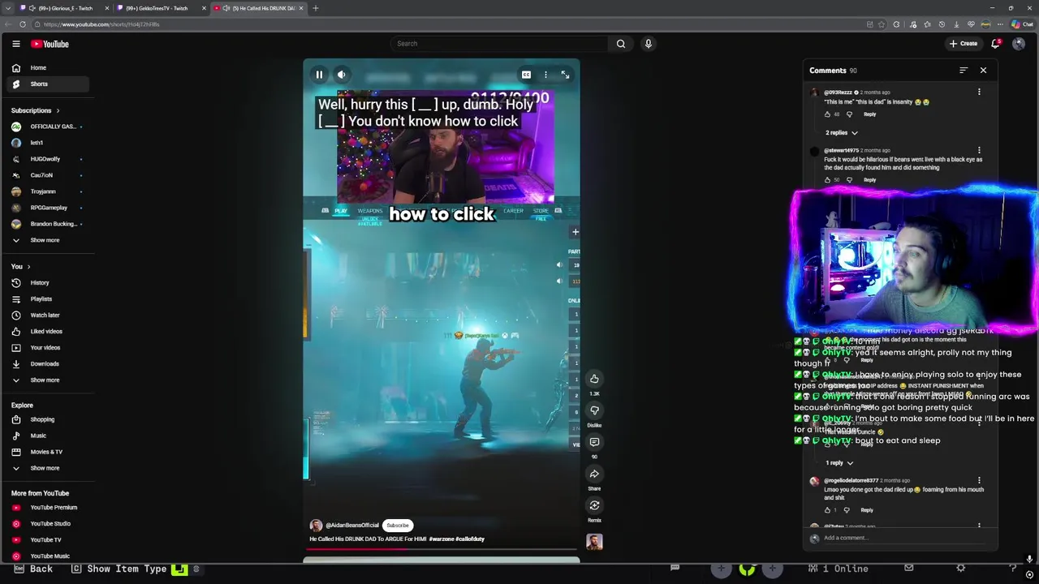The image size is (1039, 584).
Task: Expand the Subscriptions section
Action: click(x=36, y=110)
